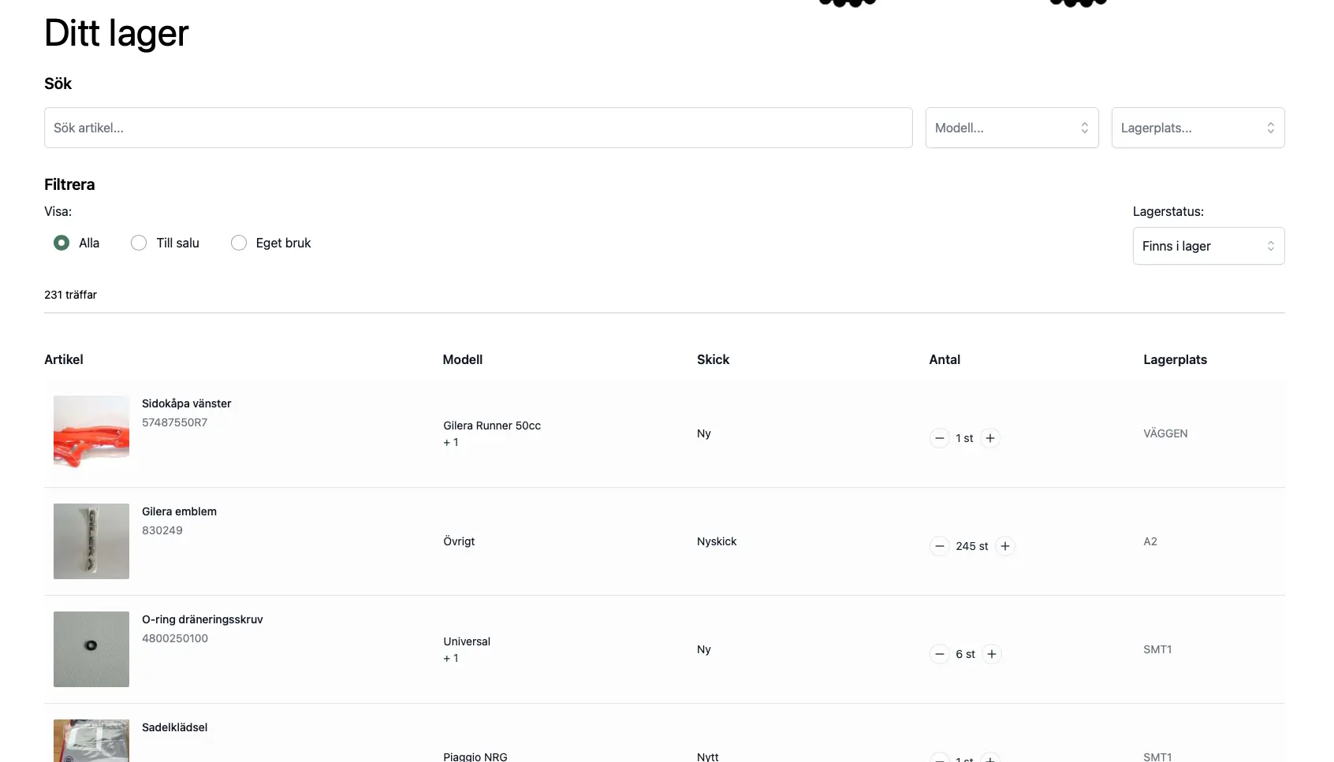Click the Ditt lager page heading

(x=117, y=33)
